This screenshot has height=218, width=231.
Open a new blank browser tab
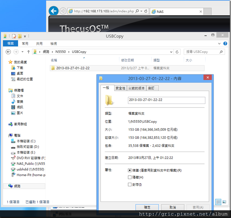click(x=207, y=11)
